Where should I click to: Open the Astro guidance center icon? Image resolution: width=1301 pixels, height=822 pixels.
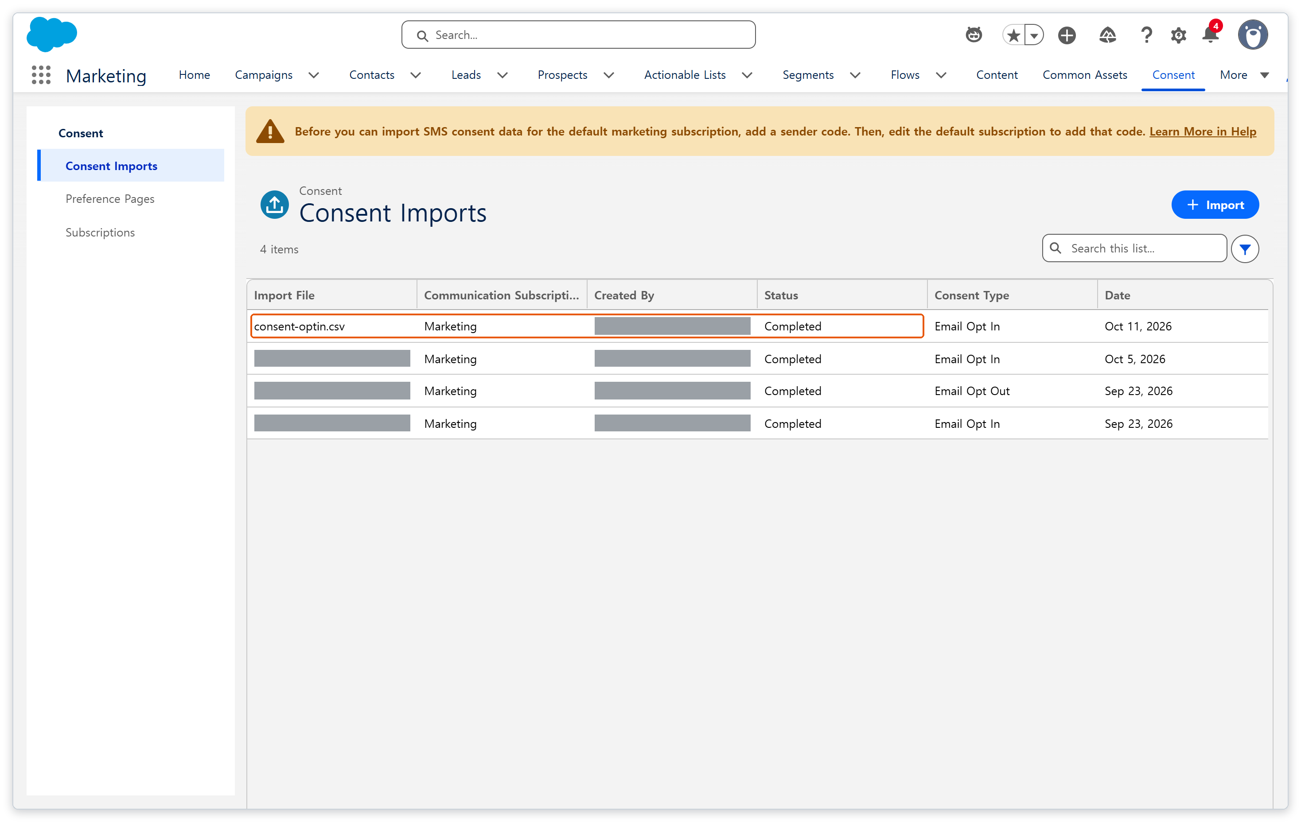[974, 35]
